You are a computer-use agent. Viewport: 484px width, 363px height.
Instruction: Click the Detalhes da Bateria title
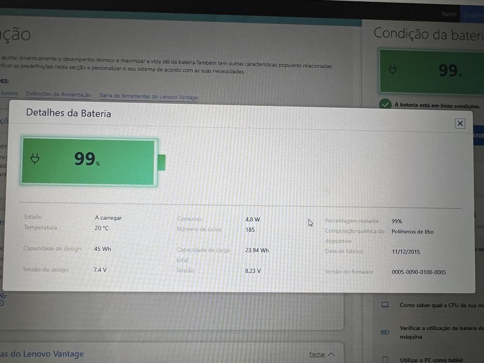(x=68, y=113)
